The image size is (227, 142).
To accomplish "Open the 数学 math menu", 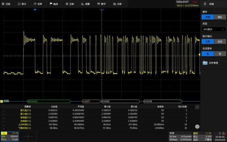I will pyautogui.click(x=101, y=4).
